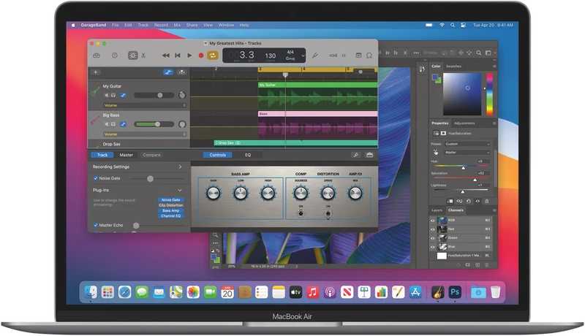The height and width of the screenshot is (336, 585).
Task: Select the EQ tab
Action: click(248, 155)
